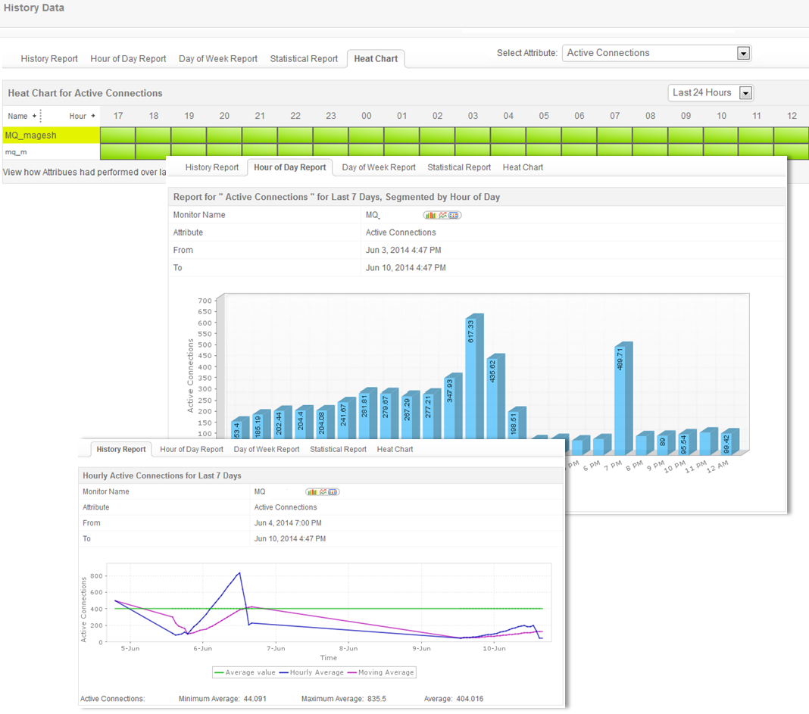
Task: Click line graph icon in Hour of Day panel
Action: 442,215
